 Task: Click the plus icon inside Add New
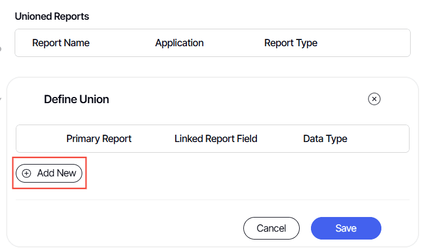click(x=26, y=174)
